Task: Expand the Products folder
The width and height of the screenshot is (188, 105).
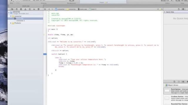Action: point(11,23)
